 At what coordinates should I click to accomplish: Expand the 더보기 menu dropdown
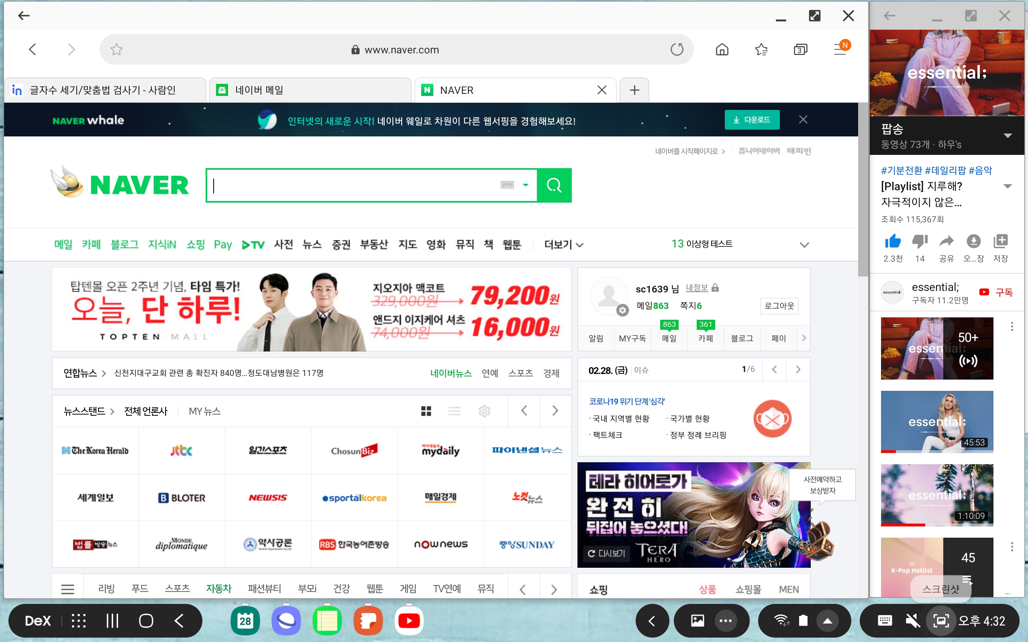pos(563,245)
